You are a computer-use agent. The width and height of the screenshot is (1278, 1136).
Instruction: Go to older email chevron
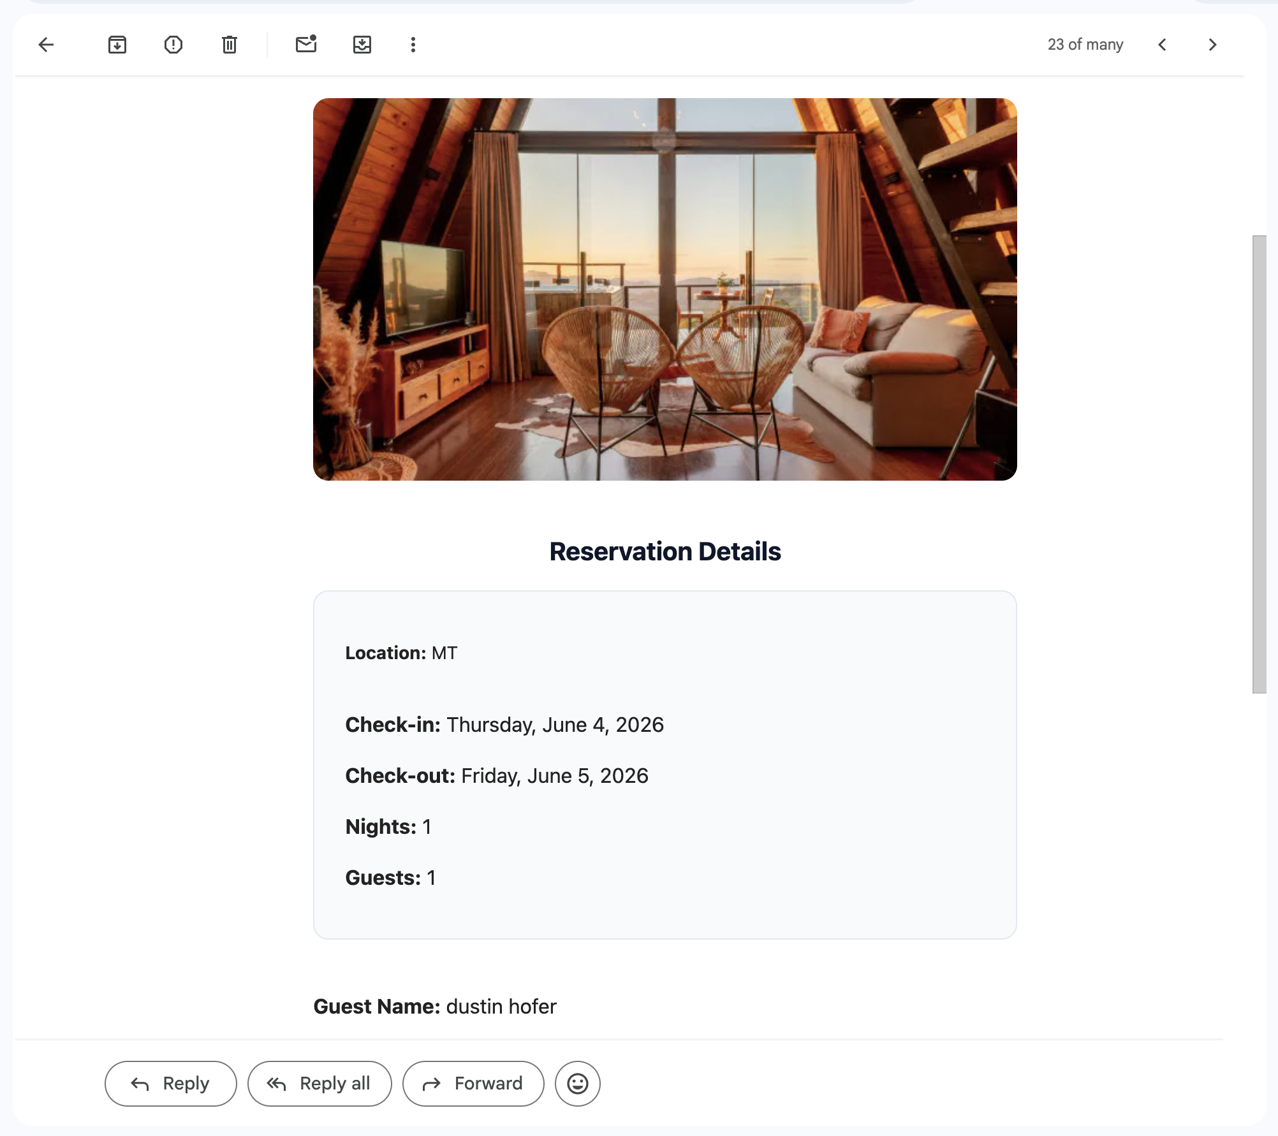coord(1213,45)
